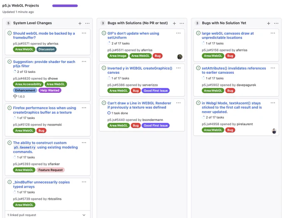This screenshot has height=218, width=283.
Task: Open 'Firefox performance loss' issue link
Action: pos(45,110)
